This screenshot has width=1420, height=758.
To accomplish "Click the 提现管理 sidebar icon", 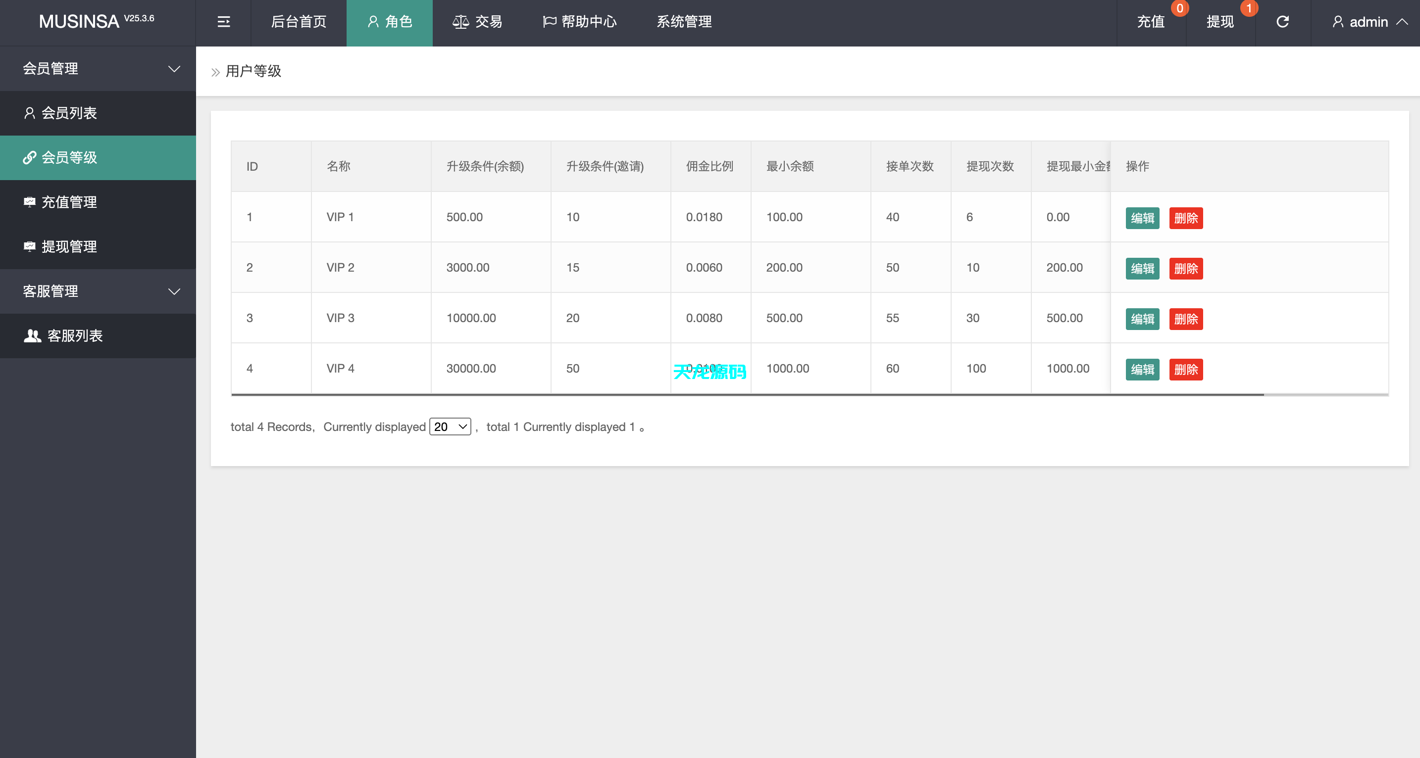I will pyautogui.click(x=30, y=246).
